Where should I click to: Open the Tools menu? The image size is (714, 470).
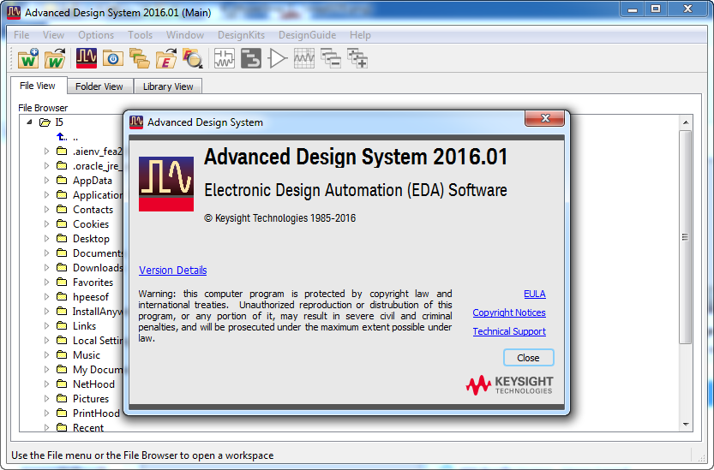pos(140,35)
